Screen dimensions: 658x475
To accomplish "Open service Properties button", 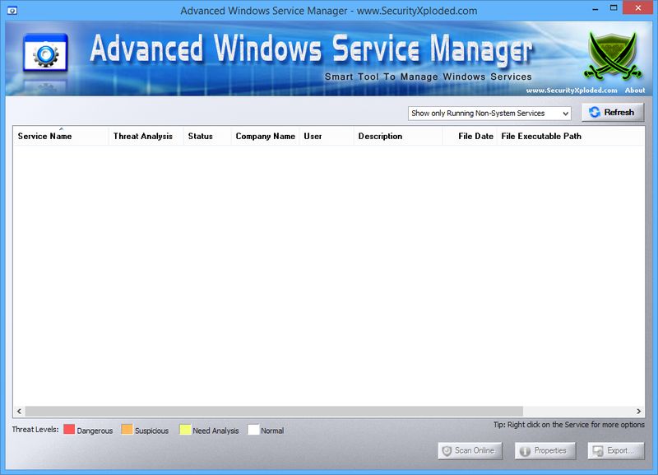I will 545,450.
